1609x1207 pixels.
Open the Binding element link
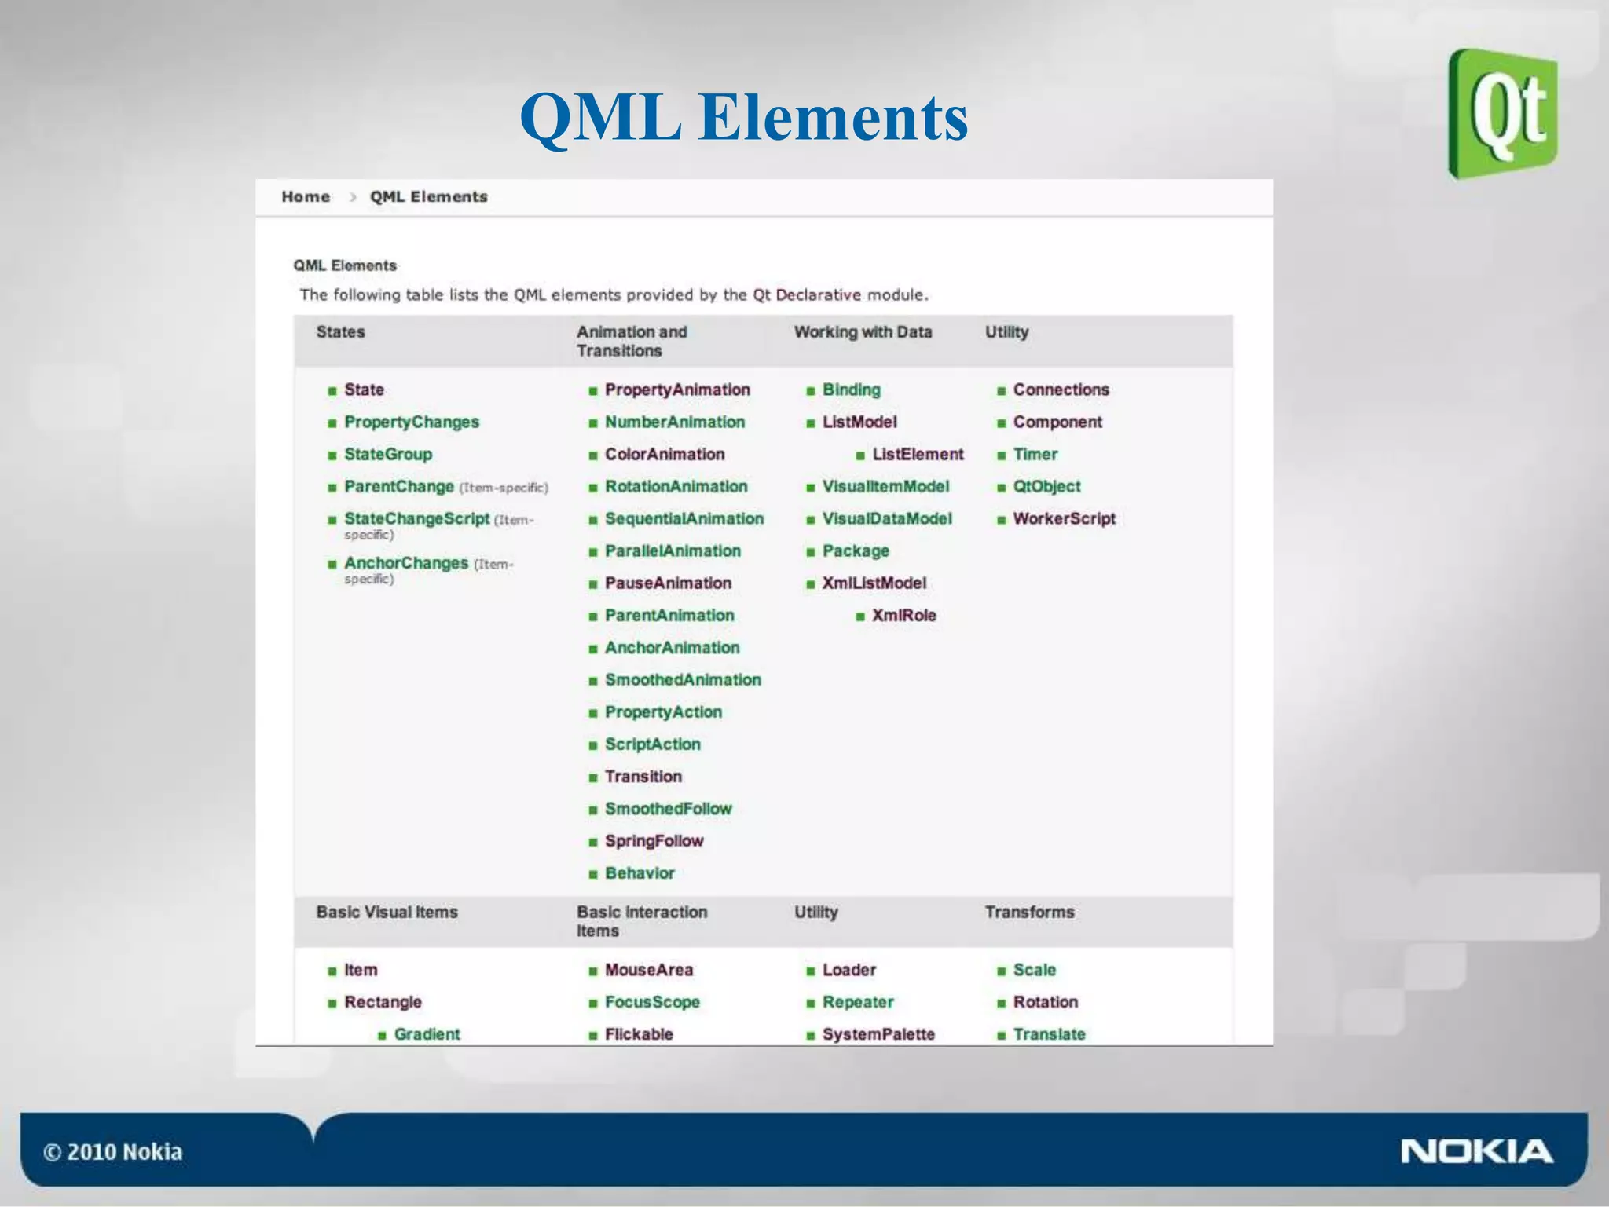coord(852,390)
